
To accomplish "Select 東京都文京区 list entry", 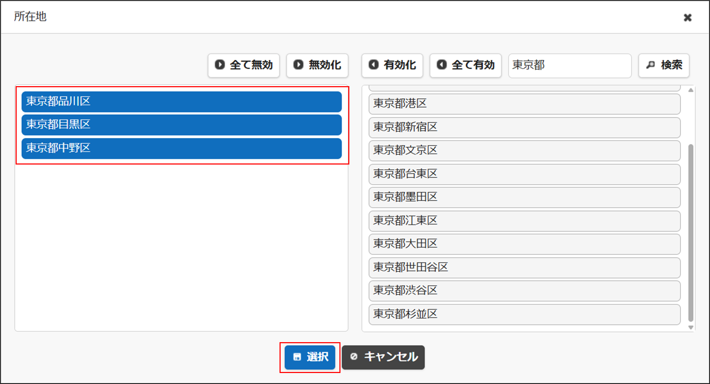I will pyautogui.click(x=524, y=150).
